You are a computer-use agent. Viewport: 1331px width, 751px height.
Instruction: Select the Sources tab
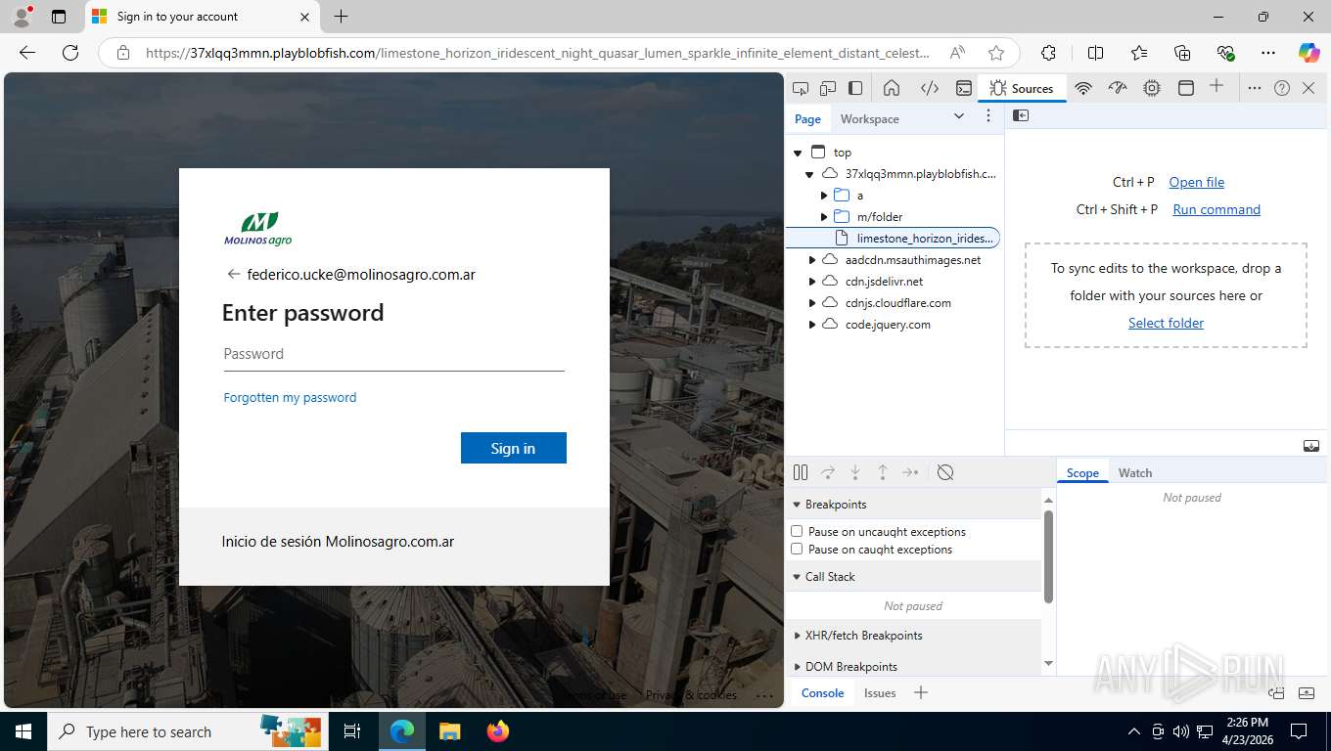pyautogui.click(x=1022, y=88)
